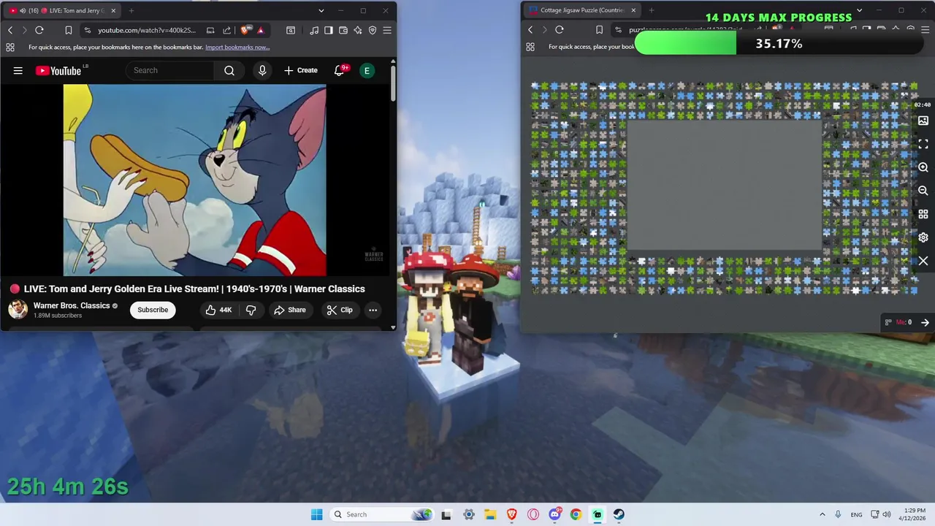Open Brave Wallet icon in YouTube window

point(343,30)
